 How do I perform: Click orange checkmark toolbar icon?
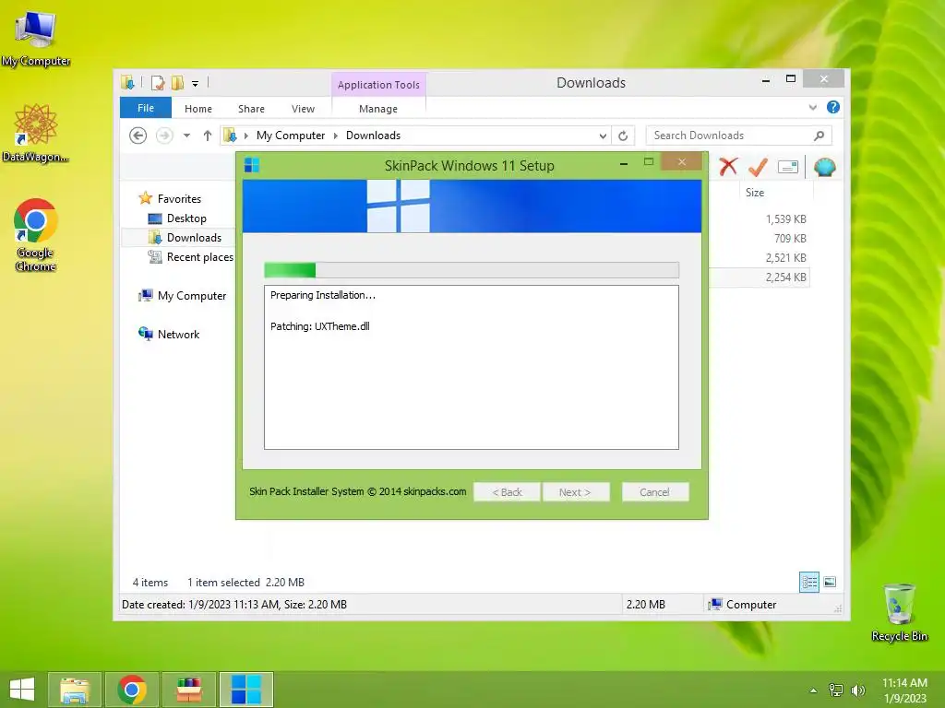(x=759, y=167)
